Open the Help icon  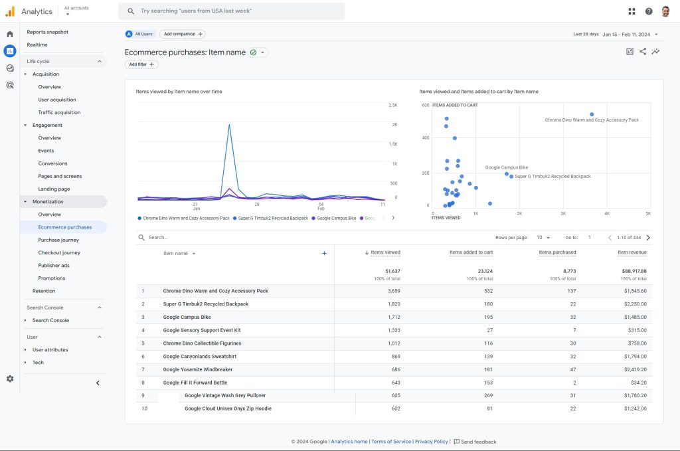648,11
